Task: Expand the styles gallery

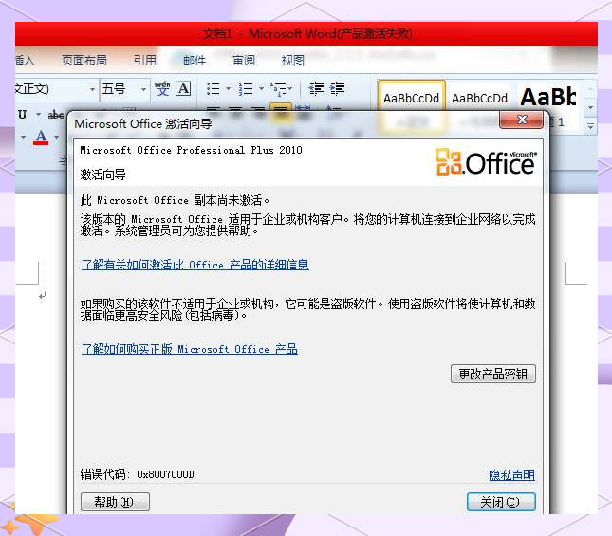Action: coord(590,126)
